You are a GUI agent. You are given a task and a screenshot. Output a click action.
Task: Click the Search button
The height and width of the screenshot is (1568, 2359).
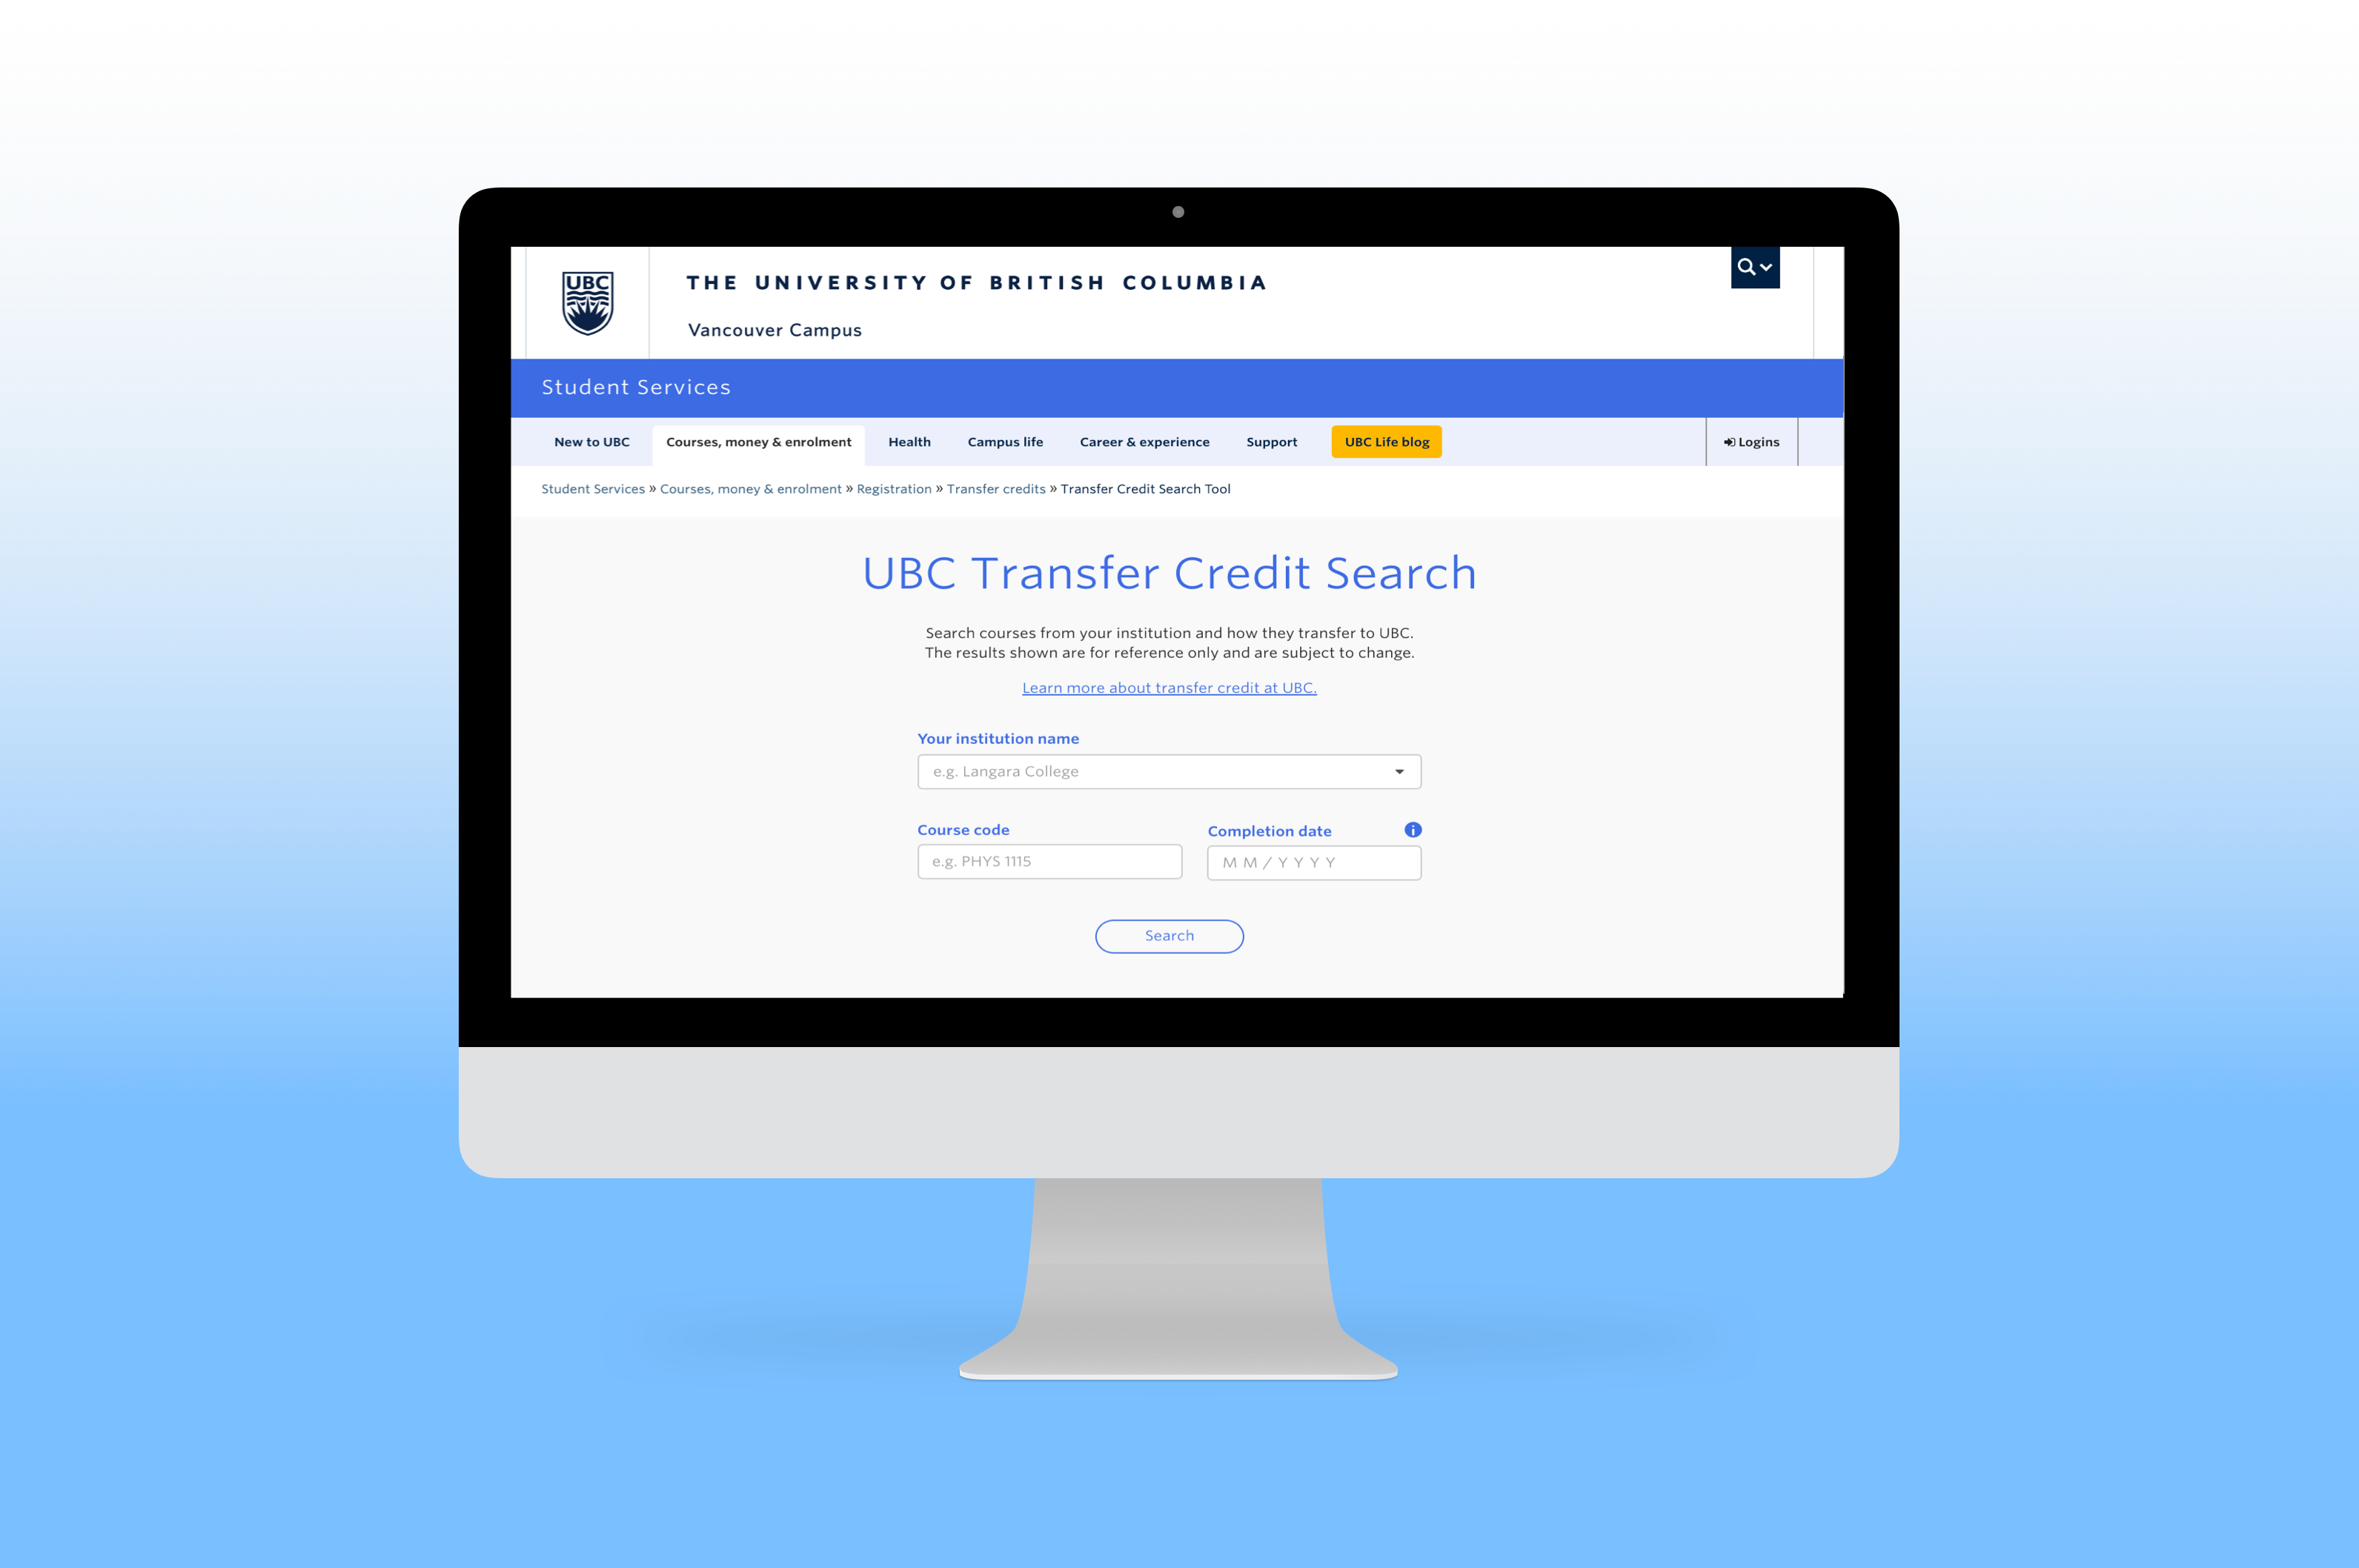coord(1169,934)
